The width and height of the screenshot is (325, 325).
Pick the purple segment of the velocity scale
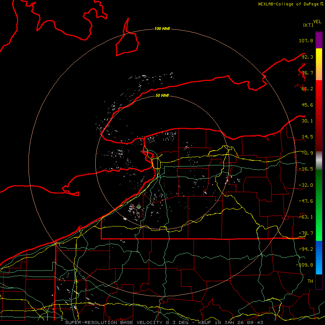319,40
